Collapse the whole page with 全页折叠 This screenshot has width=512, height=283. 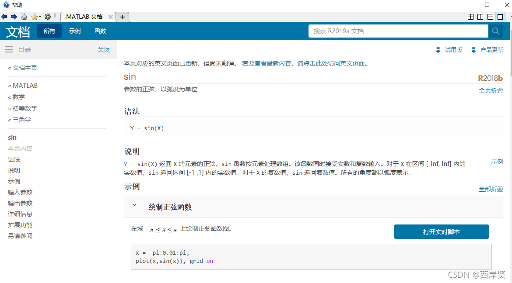[491, 90]
